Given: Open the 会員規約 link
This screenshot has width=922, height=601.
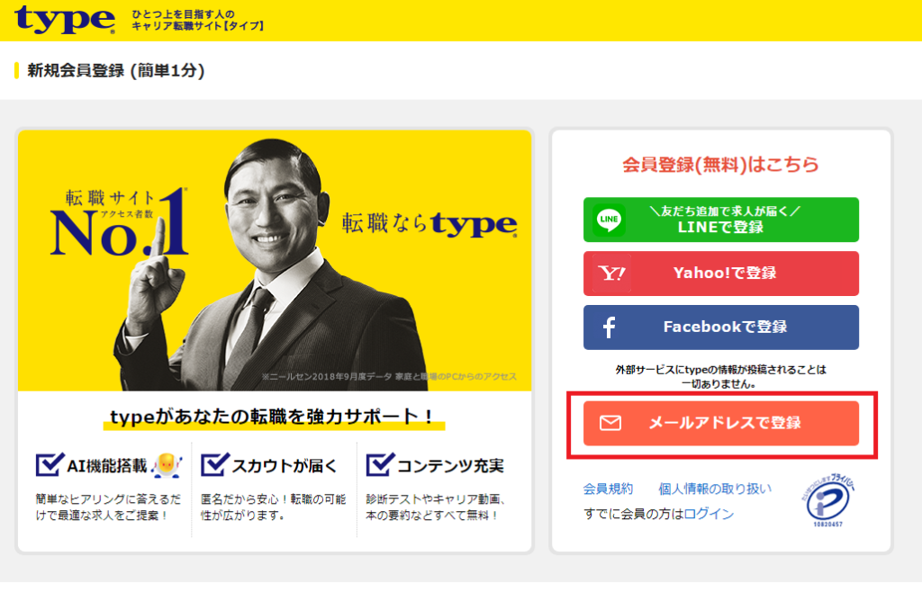Looking at the screenshot, I should point(608,489).
